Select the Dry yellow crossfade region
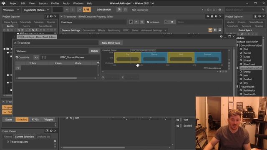This screenshot has width=267, height=150. pyautogui.click(x=128, y=58)
